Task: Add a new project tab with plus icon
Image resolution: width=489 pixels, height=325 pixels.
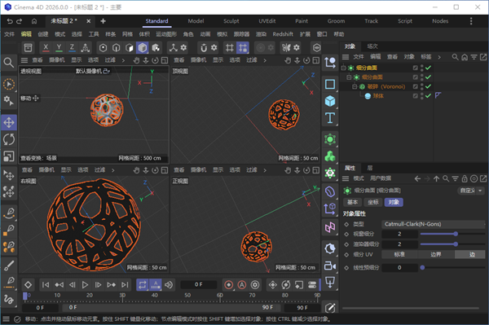Action: click(x=103, y=21)
